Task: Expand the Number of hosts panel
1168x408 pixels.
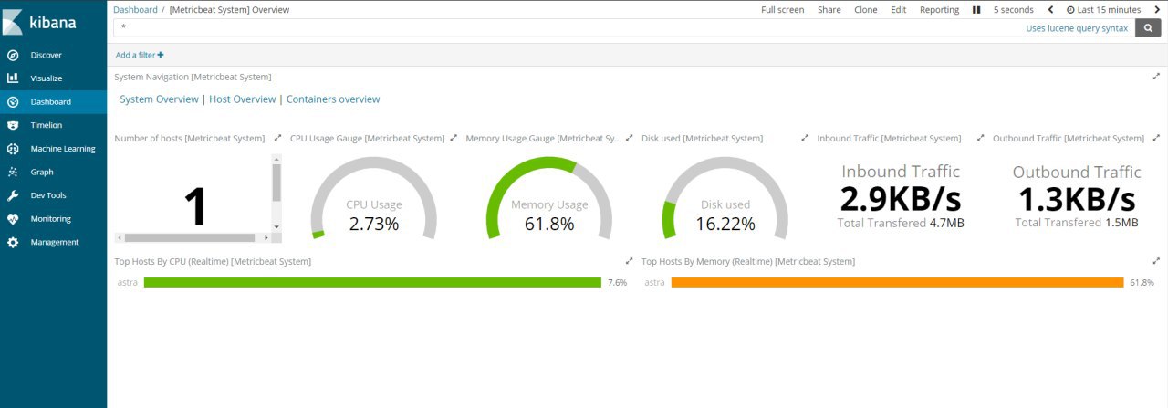Action: coord(277,138)
